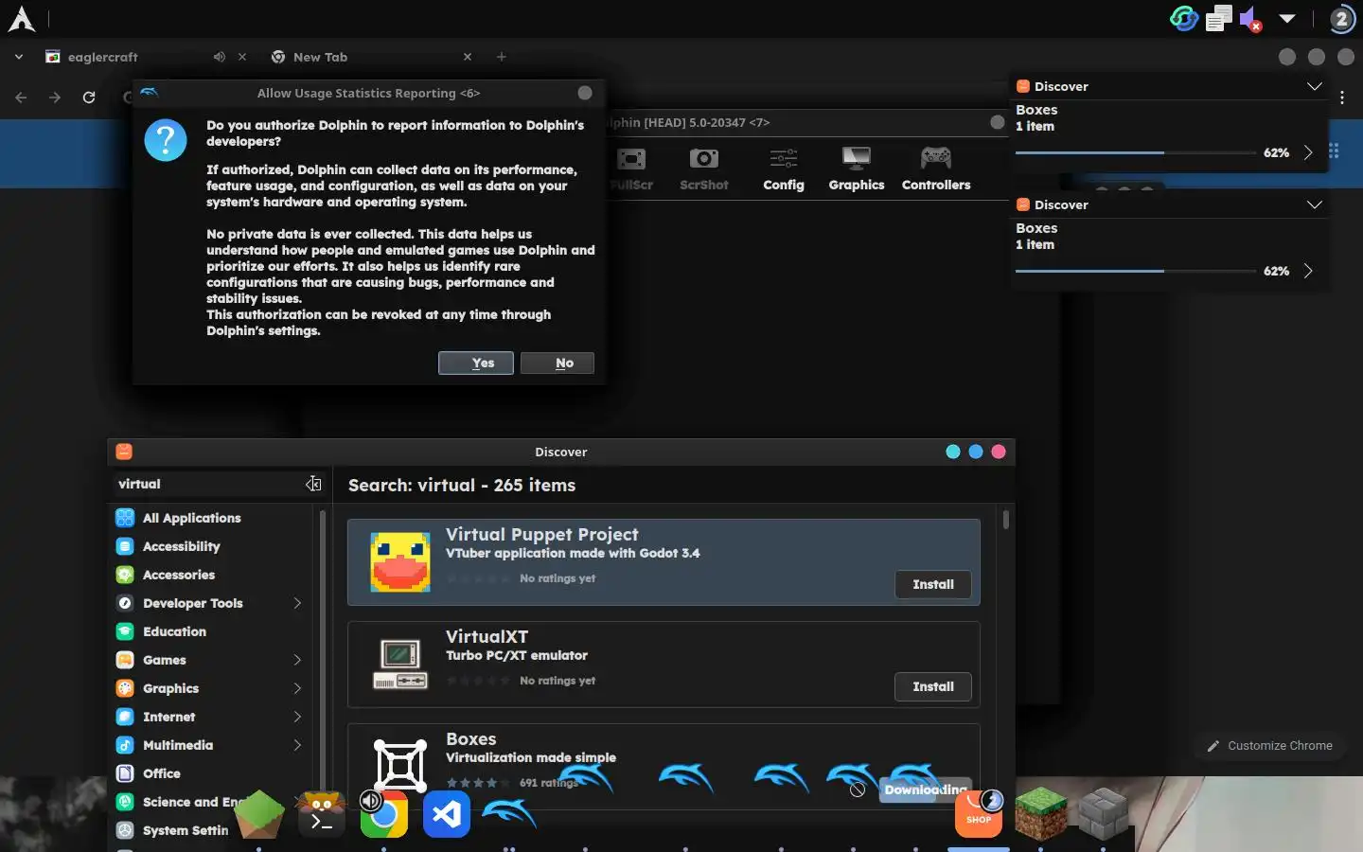Close the New Tab tab
The width and height of the screenshot is (1363, 852).
pos(468,57)
